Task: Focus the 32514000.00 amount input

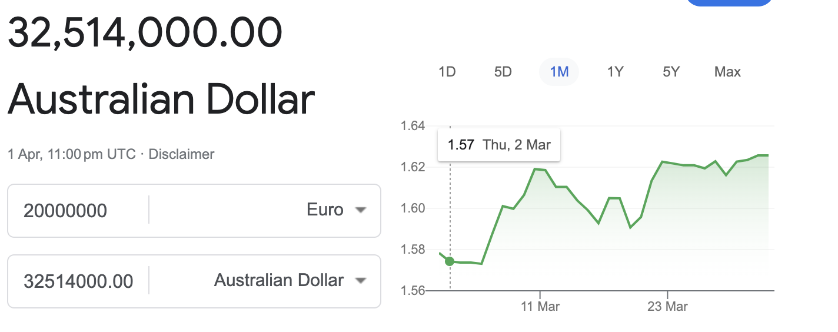Action: tap(78, 281)
